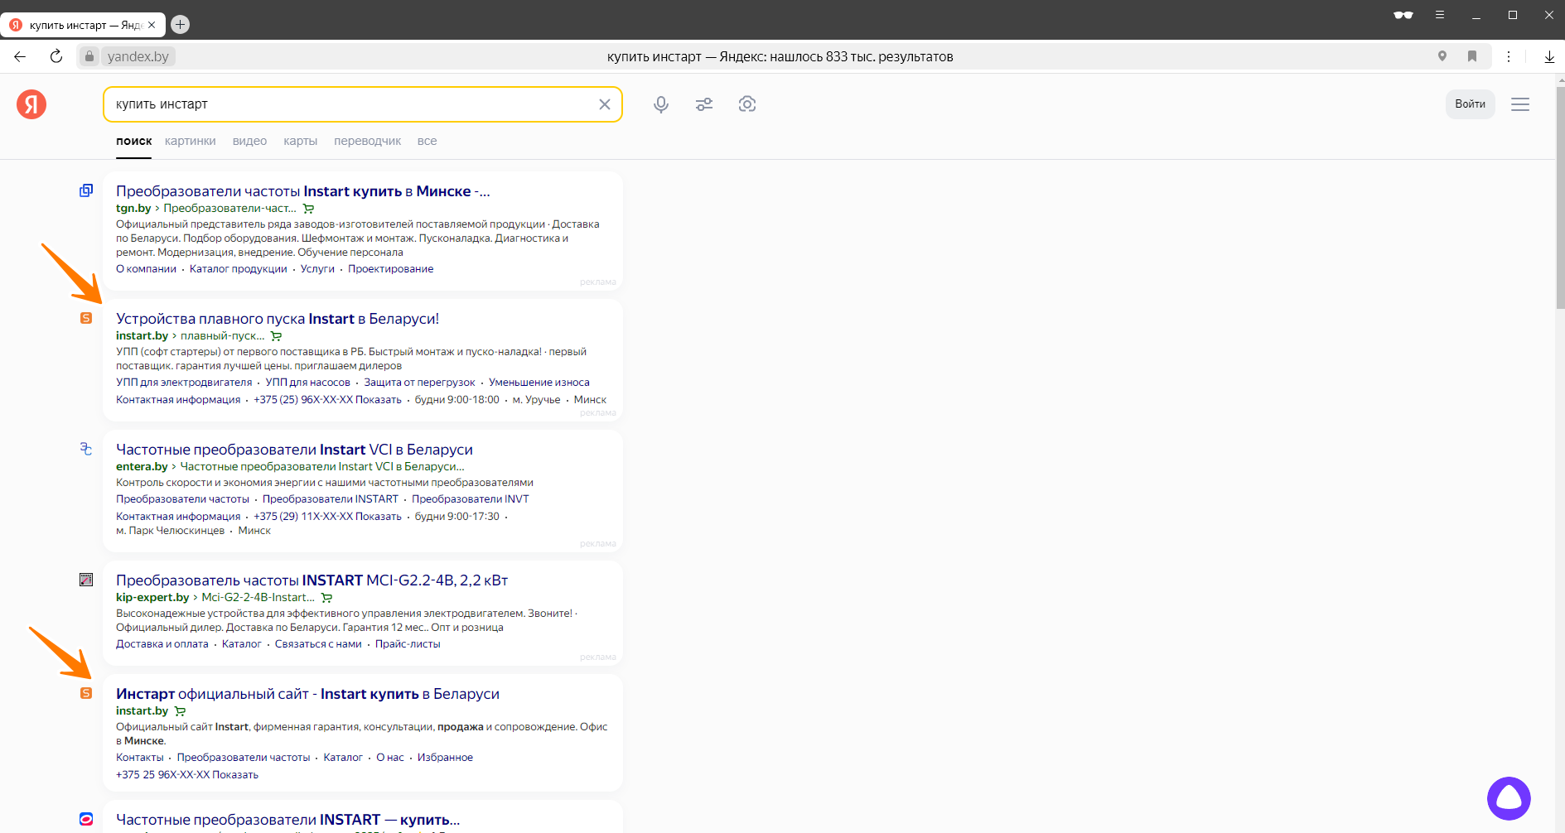Image resolution: width=1565 pixels, height=833 pixels.
Task: Open 'Преобразователь частоты INSTART MCI-G2.2-4B' result
Action: (x=312, y=580)
